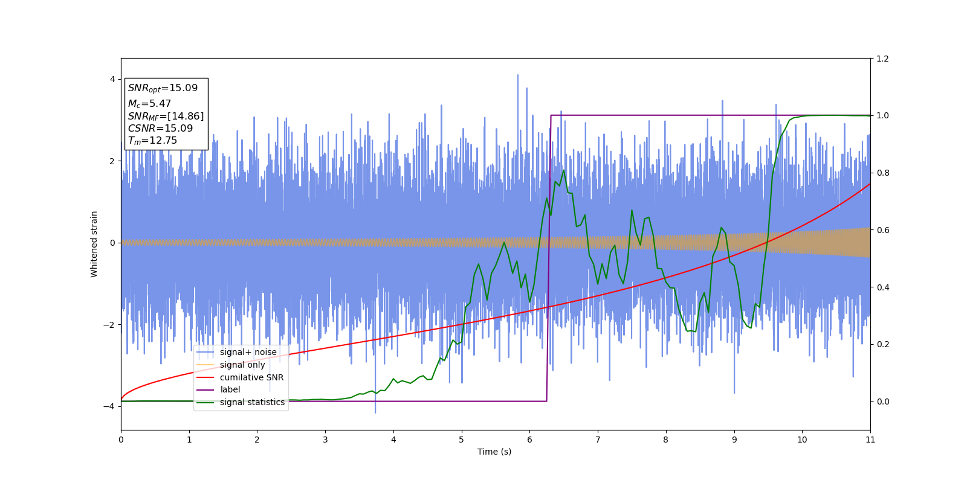Click x-axis tick label 6

(x=529, y=440)
